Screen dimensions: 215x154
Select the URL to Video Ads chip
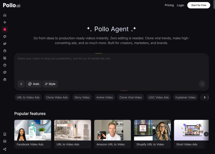click(28, 97)
